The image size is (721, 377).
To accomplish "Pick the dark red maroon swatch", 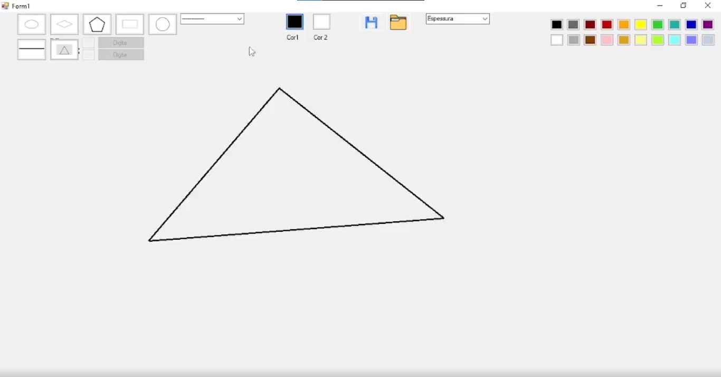I will [591, 25].
